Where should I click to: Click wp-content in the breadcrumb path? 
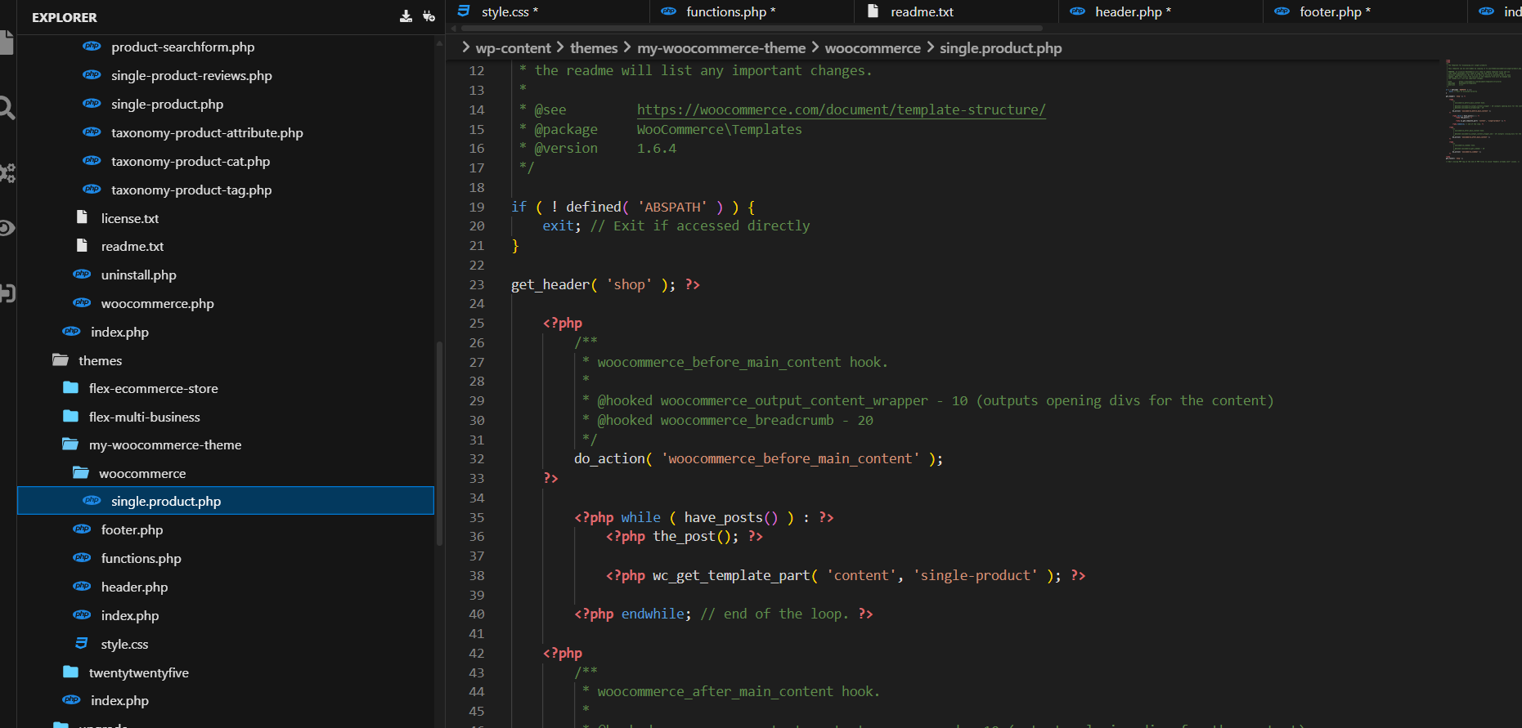pyautogui.click(x=514, y=48)
